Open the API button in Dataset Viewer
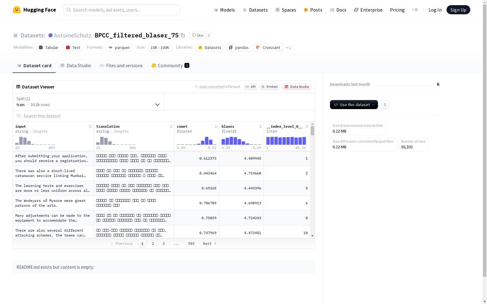The width and height of the screenshot is (487, 304). tap(251, 87)
